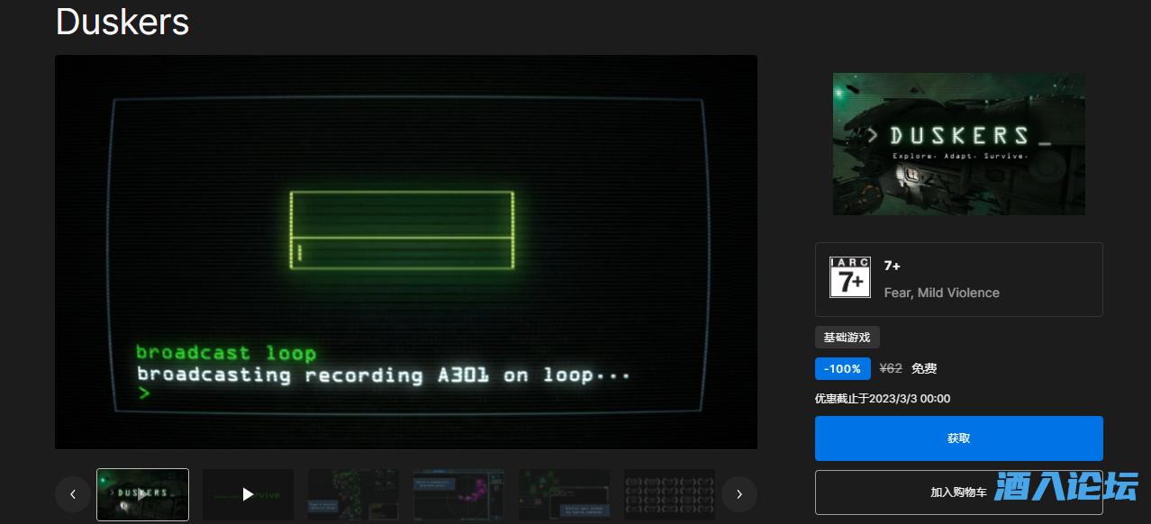Click the next thumbnails arrow

click(x=739, y=494)
